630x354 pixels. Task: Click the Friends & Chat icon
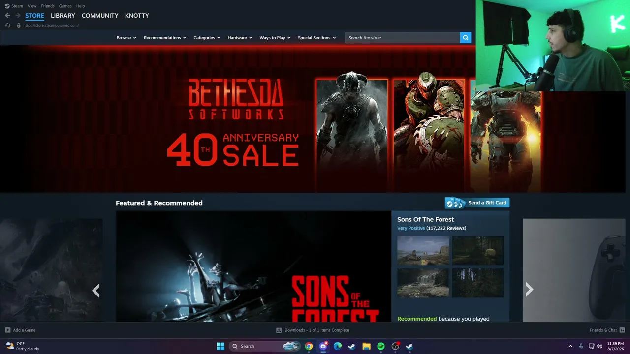click(x=622, y=330)
